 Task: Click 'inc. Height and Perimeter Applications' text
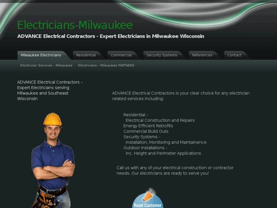163,153
